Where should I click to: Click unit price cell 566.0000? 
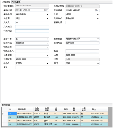tap(67, 114)
